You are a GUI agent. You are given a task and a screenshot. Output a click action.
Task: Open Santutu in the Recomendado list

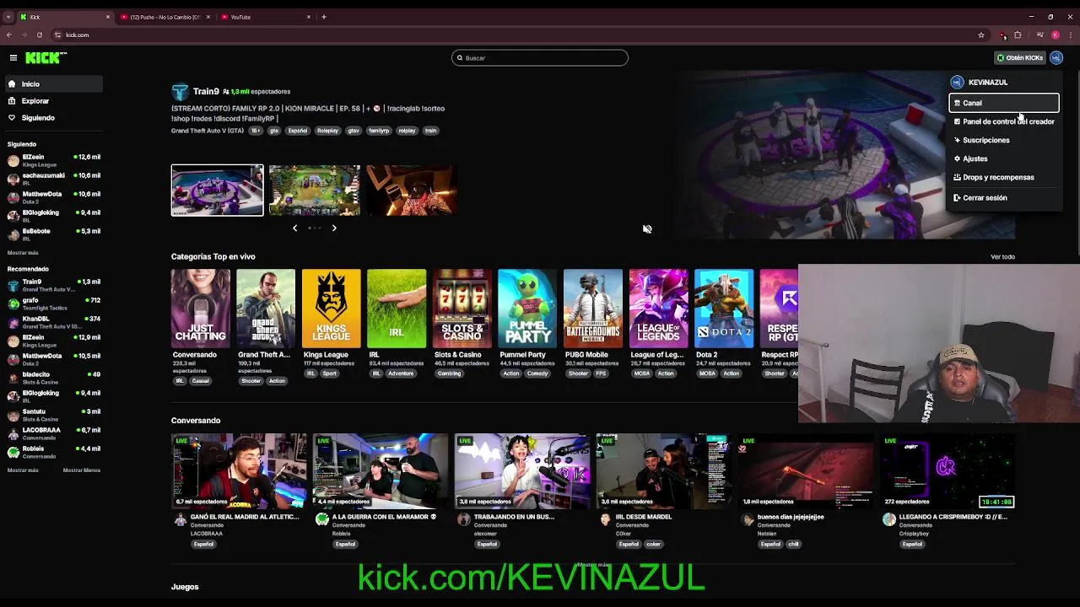tap(52, 415)
